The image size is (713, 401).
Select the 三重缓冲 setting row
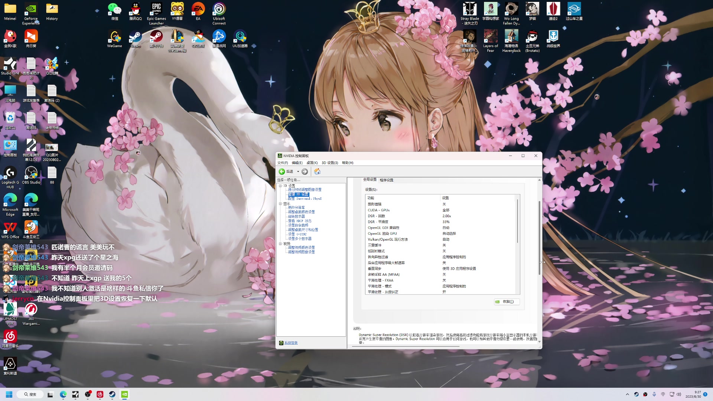(x=441, y=245)
